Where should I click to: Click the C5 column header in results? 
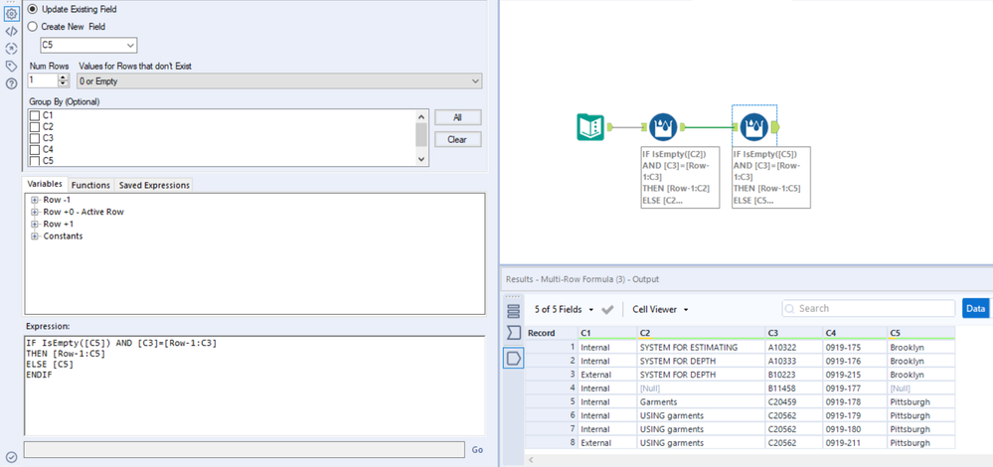pyautogui.click(x=920, y=333)
